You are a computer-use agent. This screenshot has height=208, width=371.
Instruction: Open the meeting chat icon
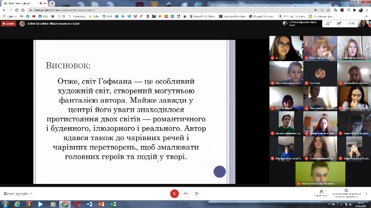tap(339, 23)
